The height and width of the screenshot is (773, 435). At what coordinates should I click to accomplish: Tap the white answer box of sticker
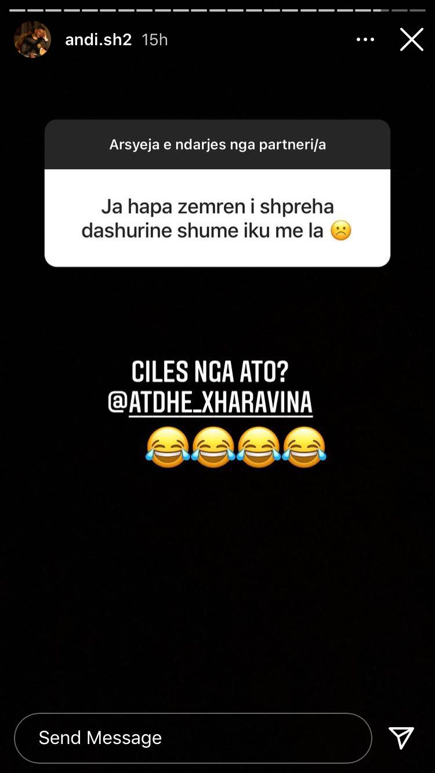[x=217, y=218]
